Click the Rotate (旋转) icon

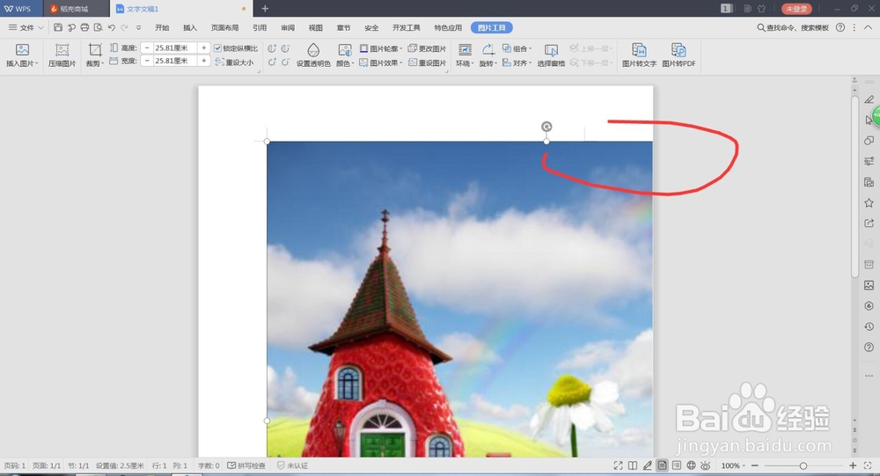pyautogui.click(x=488, y=50)
